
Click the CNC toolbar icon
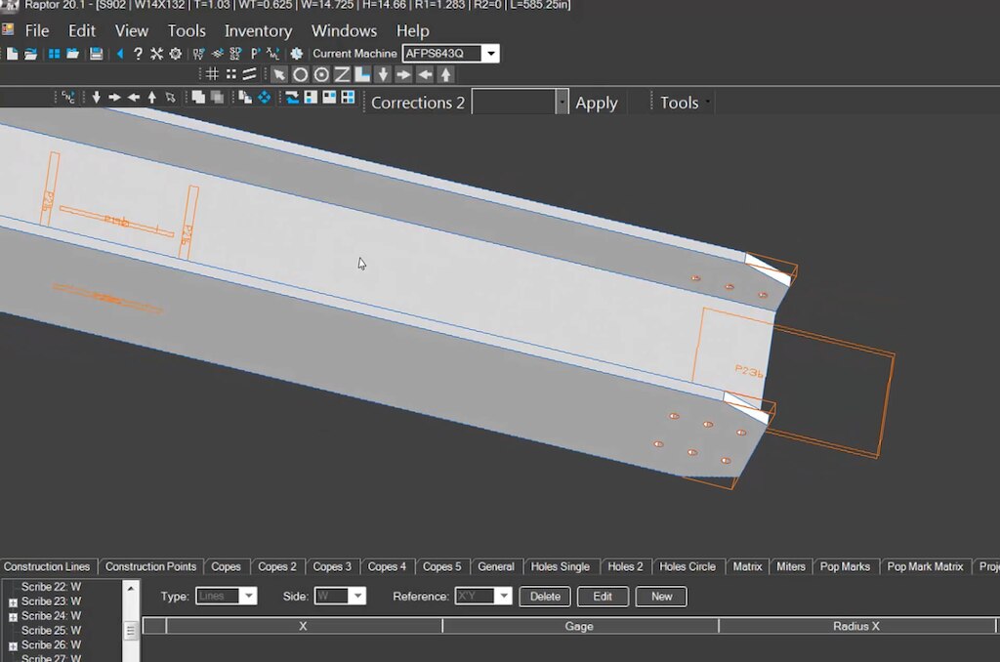[x=68, y=97]
